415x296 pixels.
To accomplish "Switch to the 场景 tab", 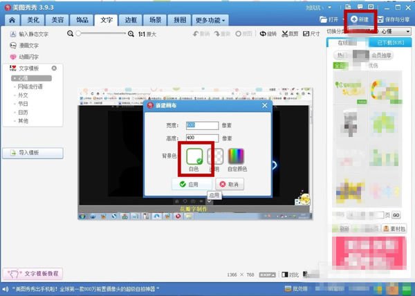I will 155,20.
